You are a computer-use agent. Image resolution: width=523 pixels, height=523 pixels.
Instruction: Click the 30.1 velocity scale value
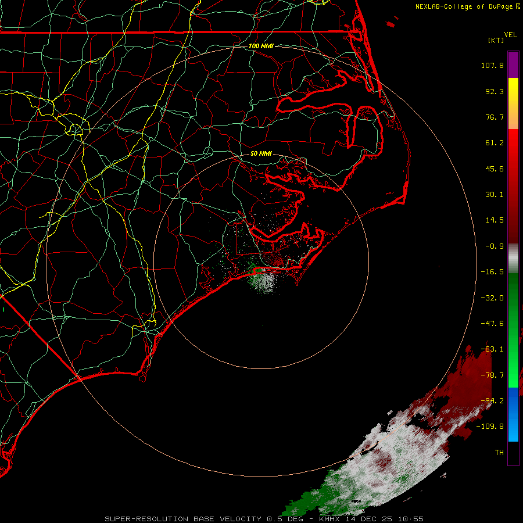(x=495, y=195)
